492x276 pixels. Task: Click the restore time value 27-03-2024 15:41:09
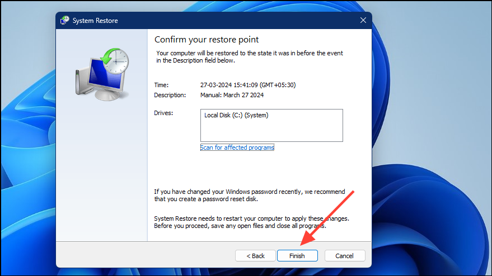[x=248, y=85]
